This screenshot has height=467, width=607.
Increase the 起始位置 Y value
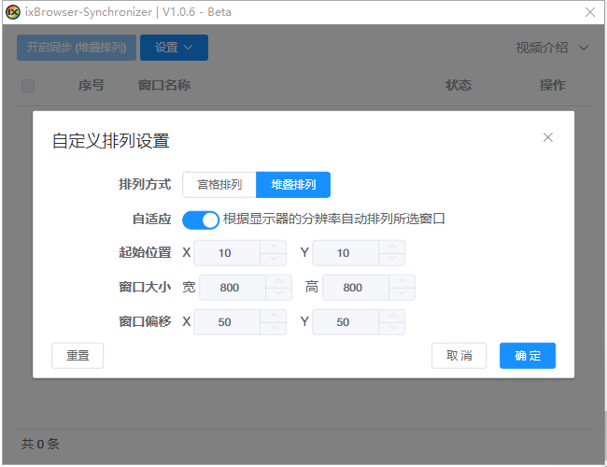click(x=392, y=247)
